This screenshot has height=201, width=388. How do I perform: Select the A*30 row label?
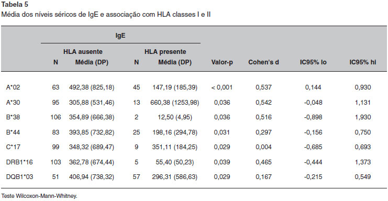13,103
